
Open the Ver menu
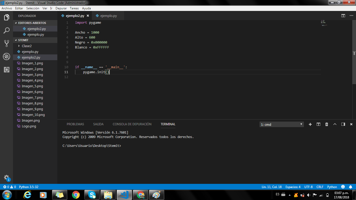click(45, 8)
